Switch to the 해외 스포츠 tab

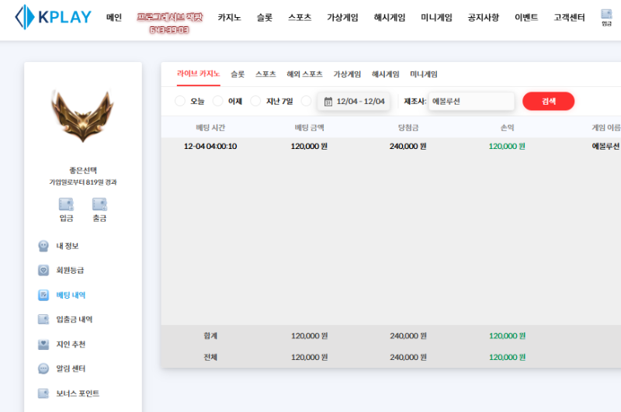click(x=304, y=74)
